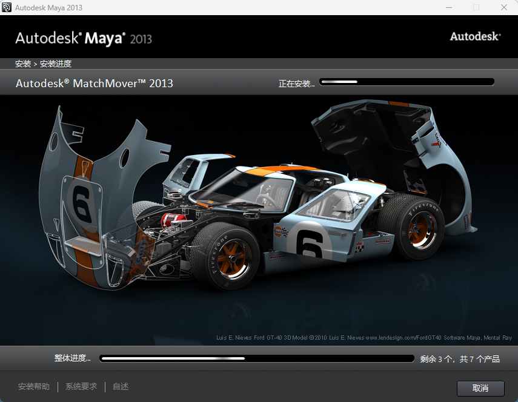This screenshot has height=402, width=518.
Task: Click the 正在安装 progress bar
Action: pos(407,81)
